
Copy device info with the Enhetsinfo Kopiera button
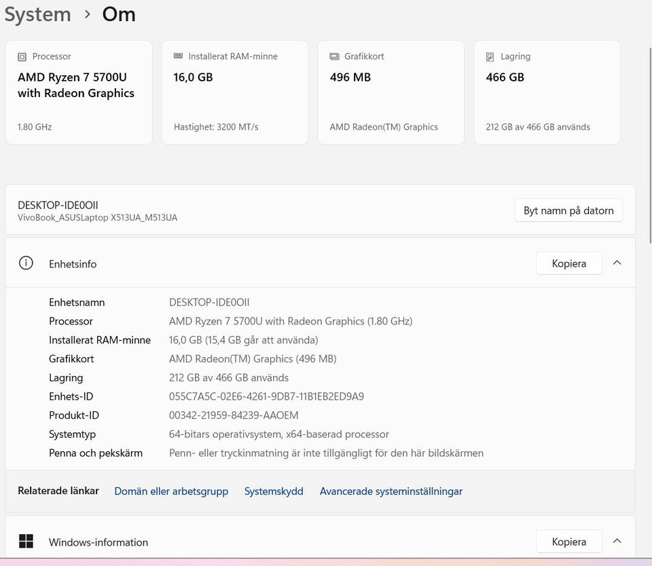(569, 263)
